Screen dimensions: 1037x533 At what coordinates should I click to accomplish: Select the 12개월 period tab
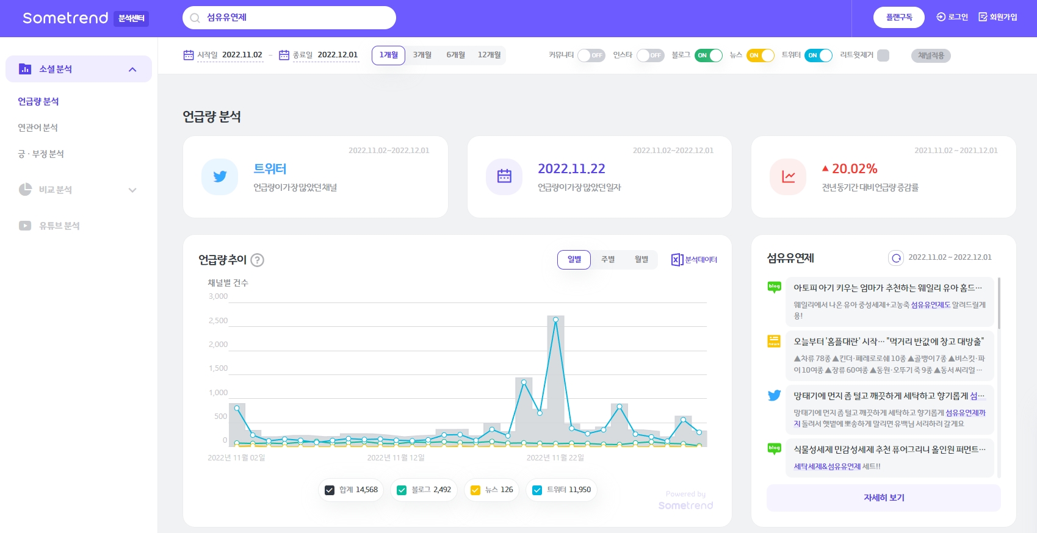point(489,55)
